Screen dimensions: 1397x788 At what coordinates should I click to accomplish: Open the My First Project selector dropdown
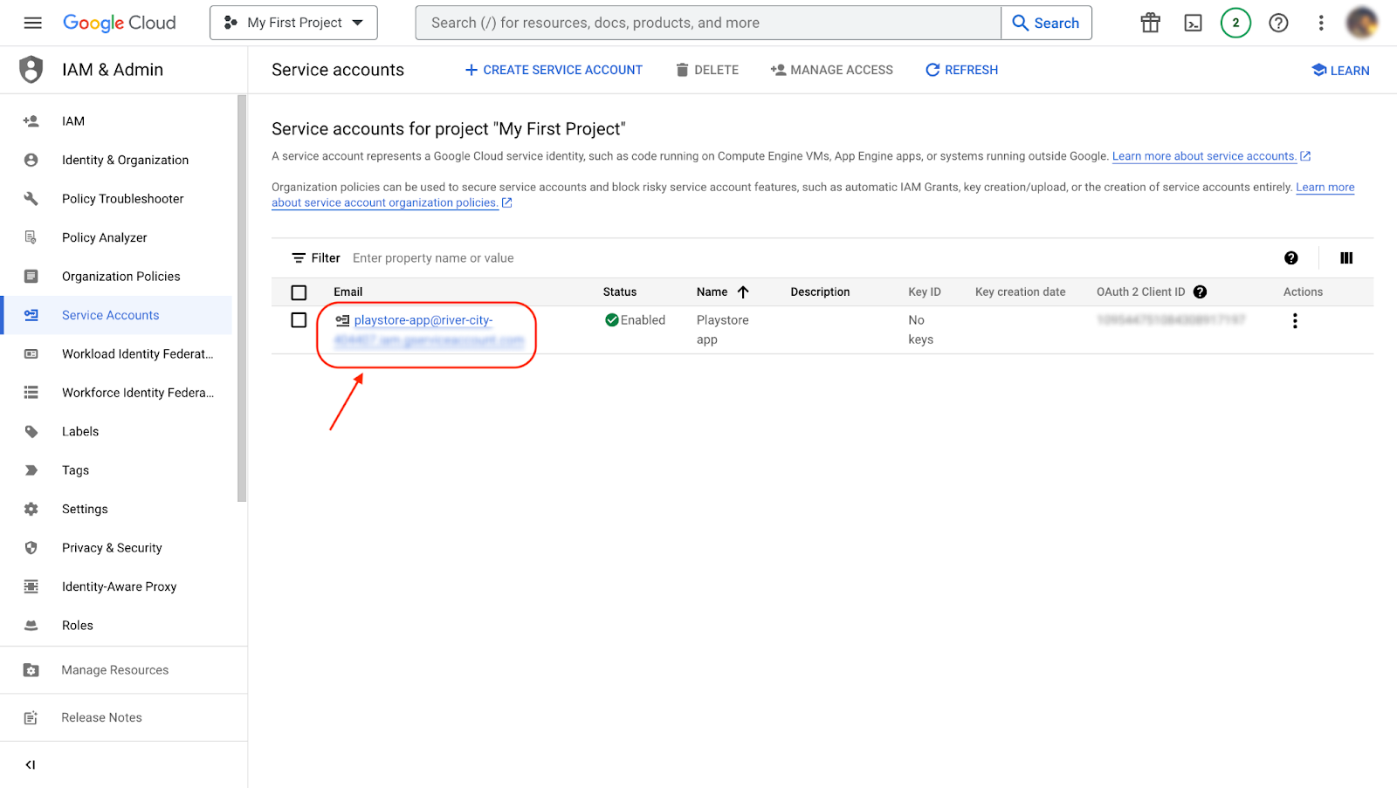[x=293, y=23]
